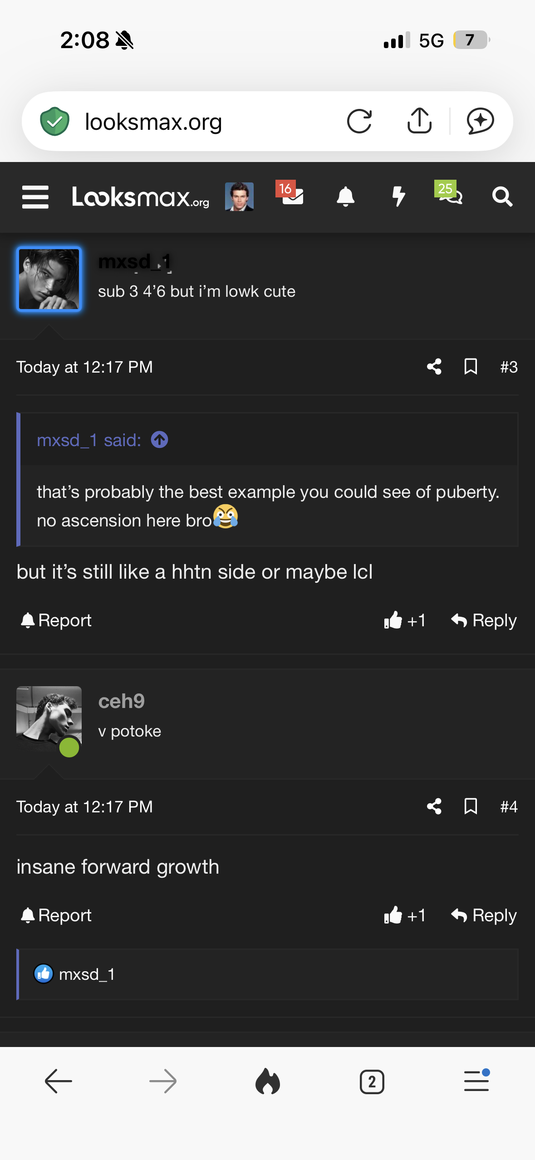Screen dimensions: 535x1160
Task: Open browser menu with three lines
Action: (x=476, y=1081)
